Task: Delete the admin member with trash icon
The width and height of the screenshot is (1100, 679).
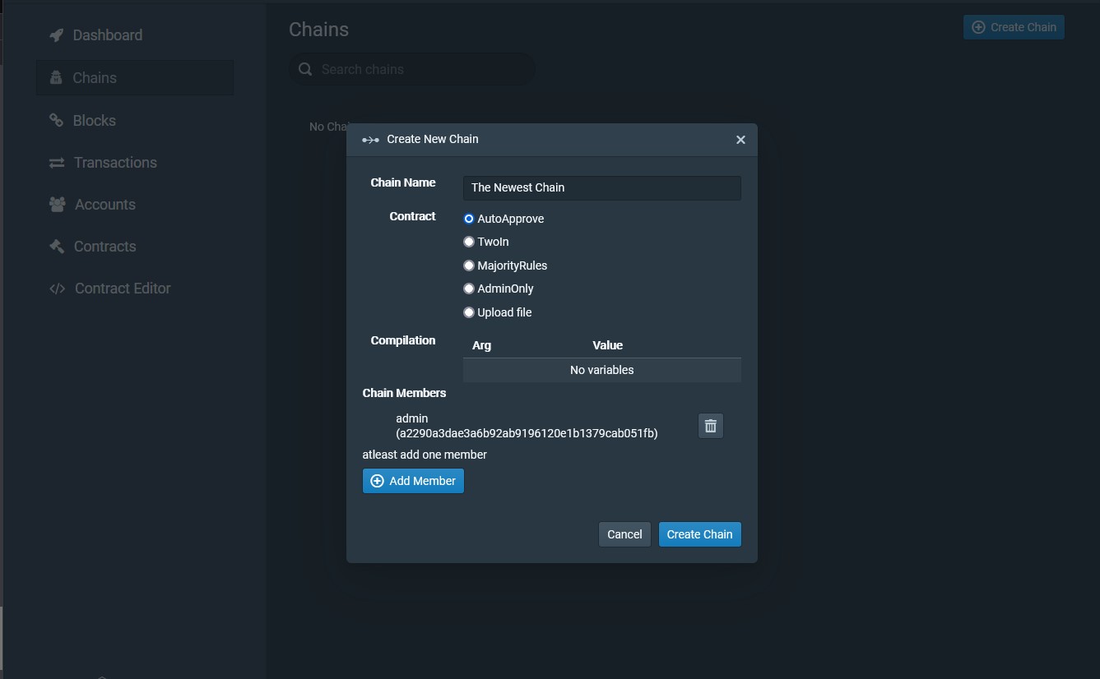Action: tap(710, 425)
